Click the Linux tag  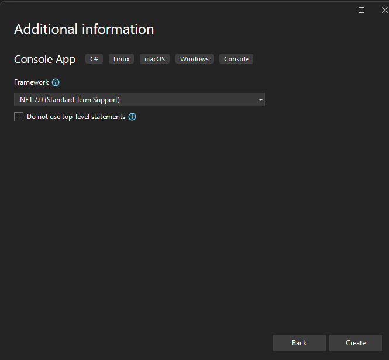point(122,59)
